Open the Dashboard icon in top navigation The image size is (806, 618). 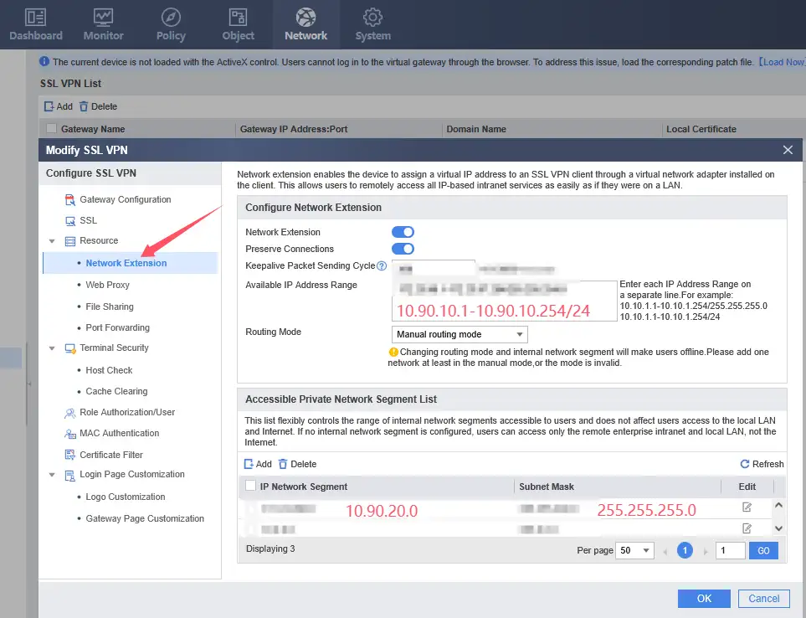[x=35, y=18]
